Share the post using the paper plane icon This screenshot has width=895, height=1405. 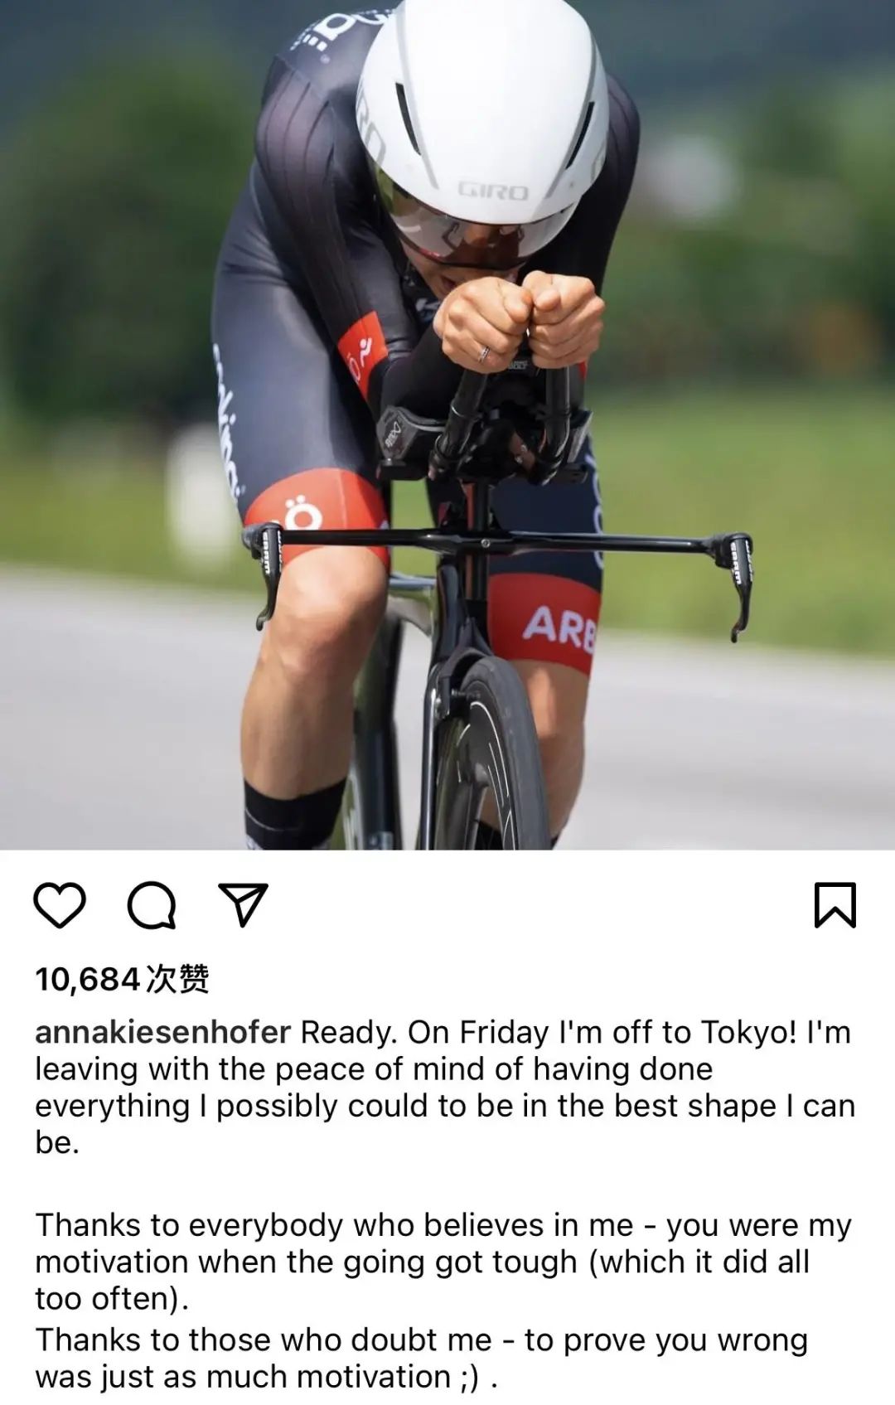(x=243, y=904)
